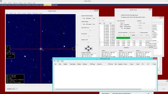Viewport: 168px width, 94px height.
Task: Open the Crosshairs size dropdown below the image
Action: (x=12, y=89)
